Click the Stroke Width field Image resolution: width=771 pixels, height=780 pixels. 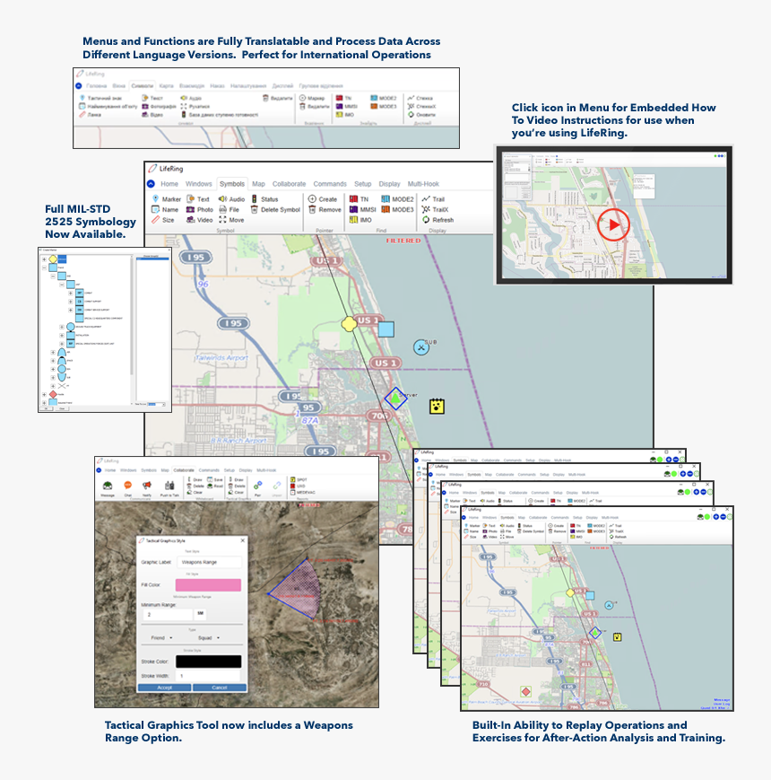click(x=208, y=676)
